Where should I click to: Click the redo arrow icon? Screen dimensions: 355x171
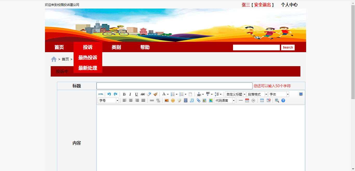click(x=115, y=94)
